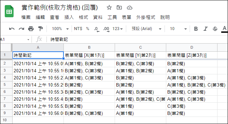Select column A header

(38, 47)
